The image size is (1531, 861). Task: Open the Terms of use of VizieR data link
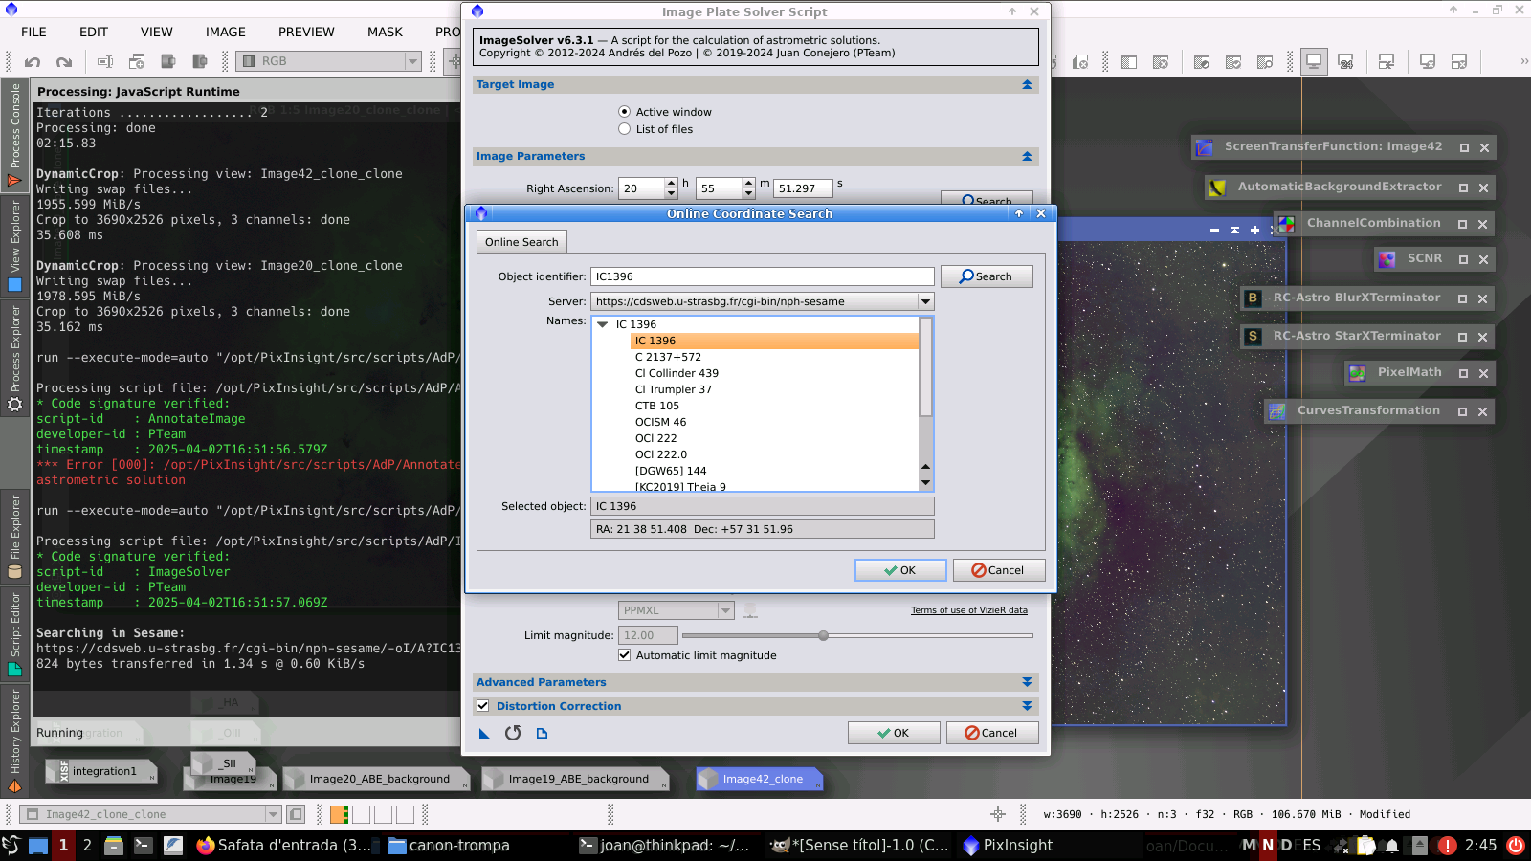[968, 610]
